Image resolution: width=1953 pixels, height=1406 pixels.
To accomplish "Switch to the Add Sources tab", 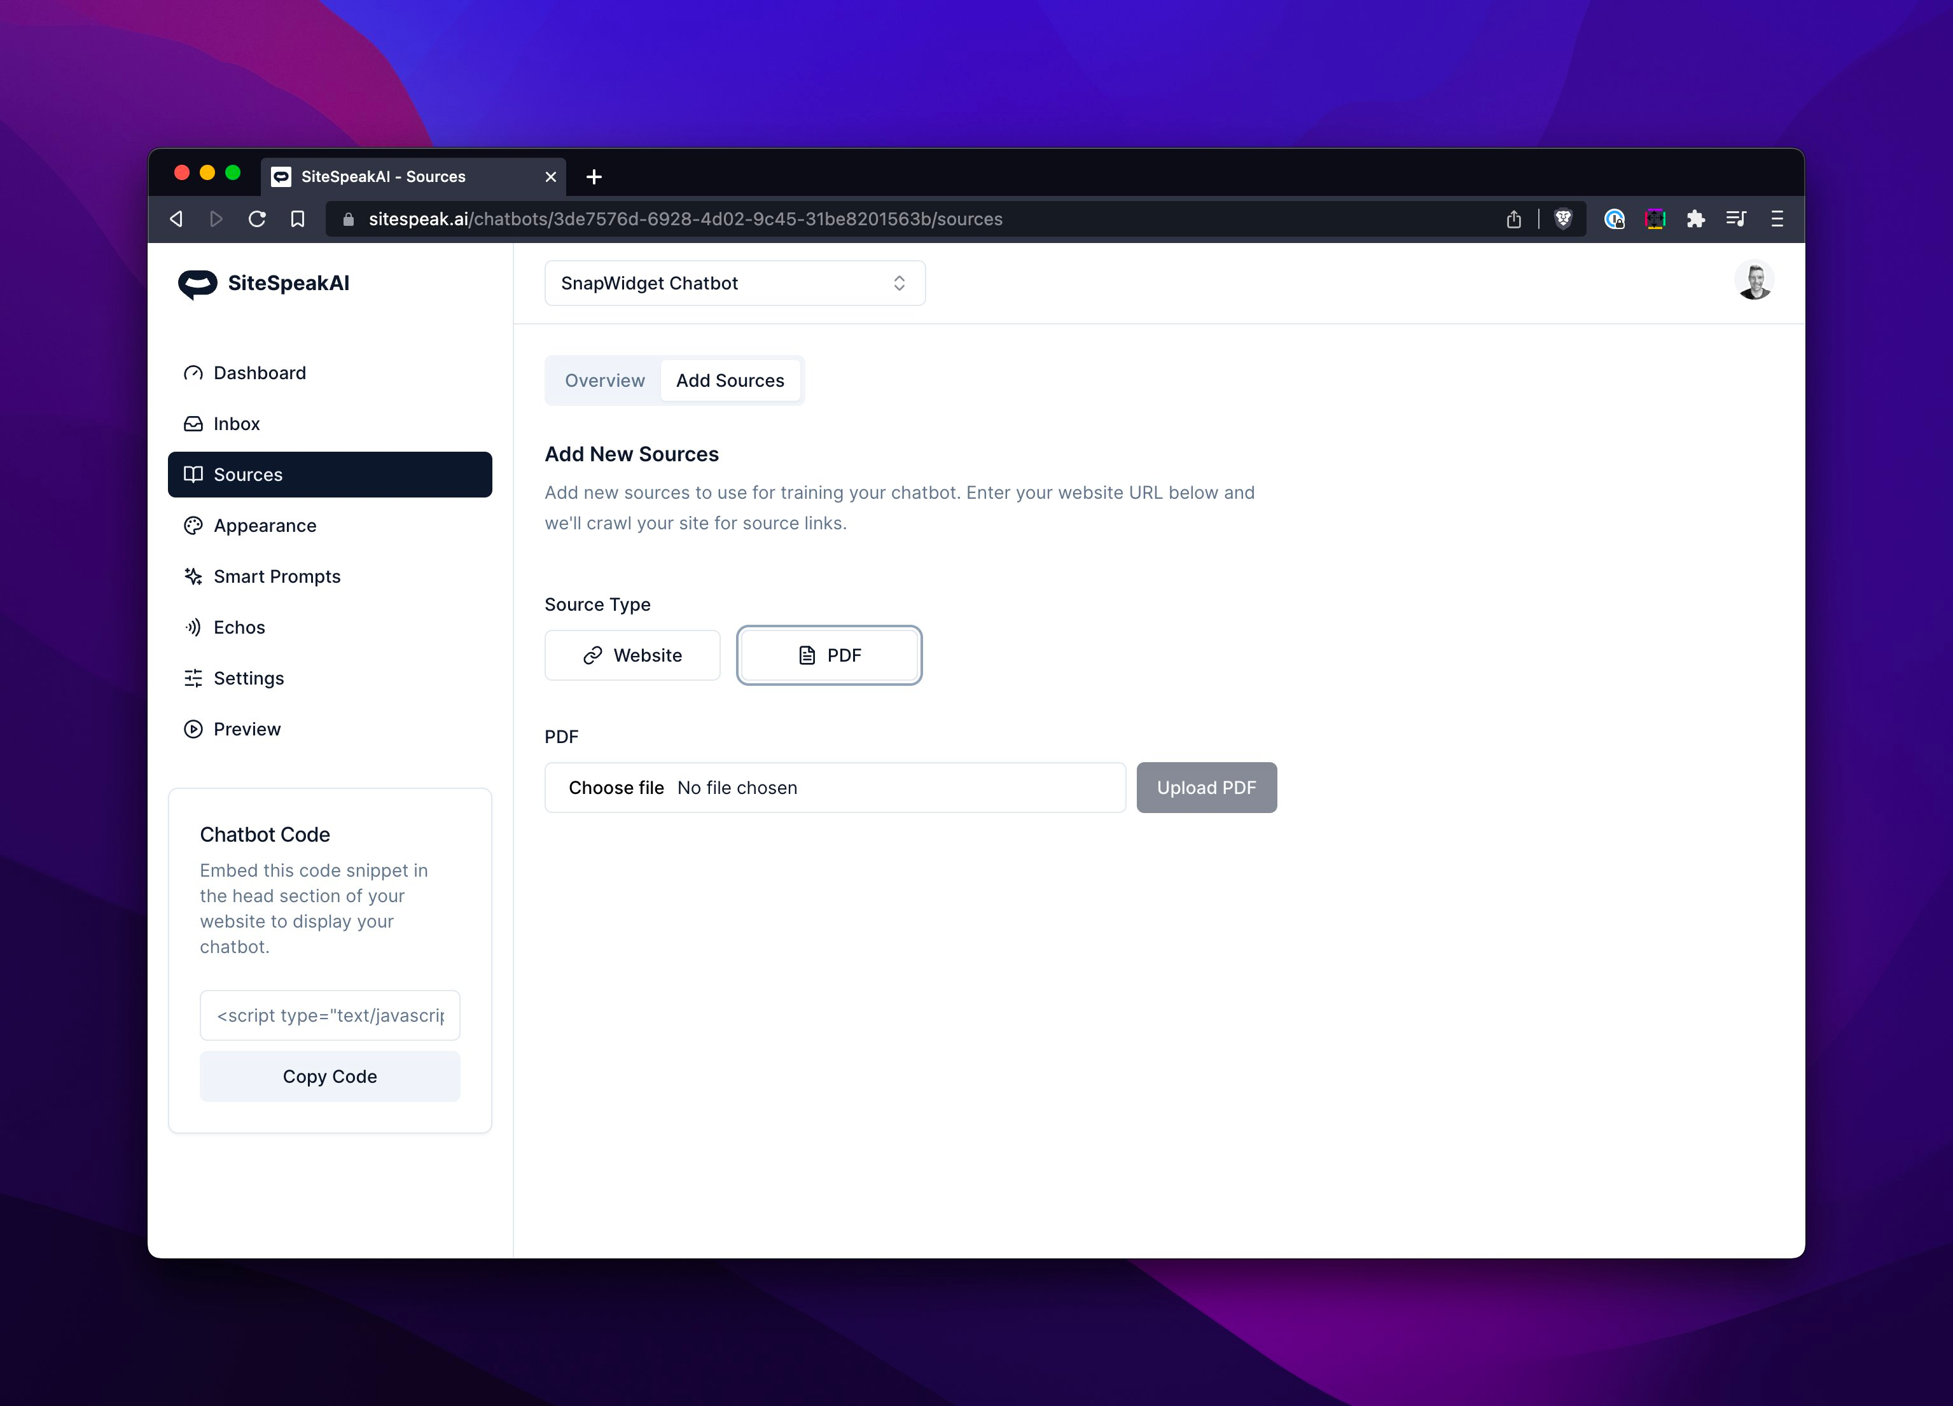I will click(x=730, y=380).
